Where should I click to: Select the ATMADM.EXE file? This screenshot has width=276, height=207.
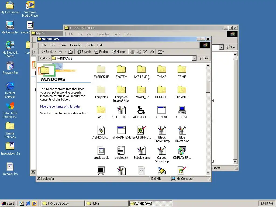pyautogui.click(x=121, y=133)
